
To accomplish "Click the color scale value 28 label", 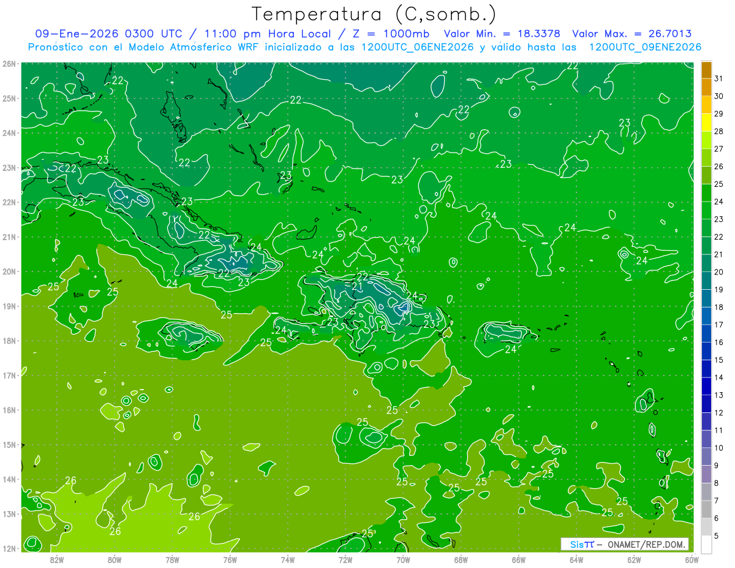I will (x=718, y=131).
